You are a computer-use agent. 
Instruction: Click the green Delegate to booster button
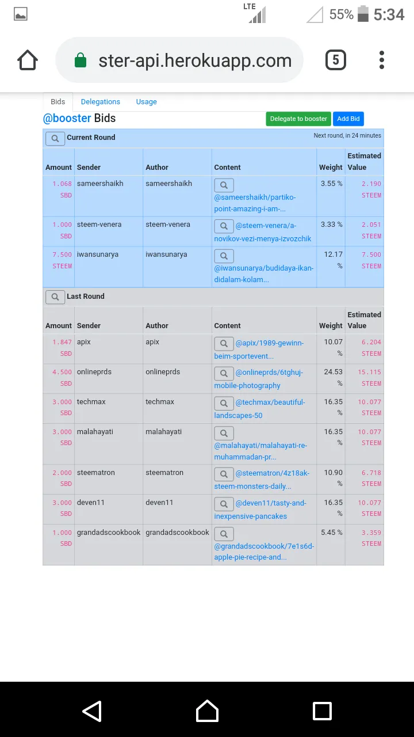298,119
